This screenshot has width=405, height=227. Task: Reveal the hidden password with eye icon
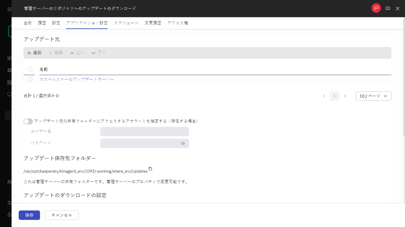pos(183,143)
